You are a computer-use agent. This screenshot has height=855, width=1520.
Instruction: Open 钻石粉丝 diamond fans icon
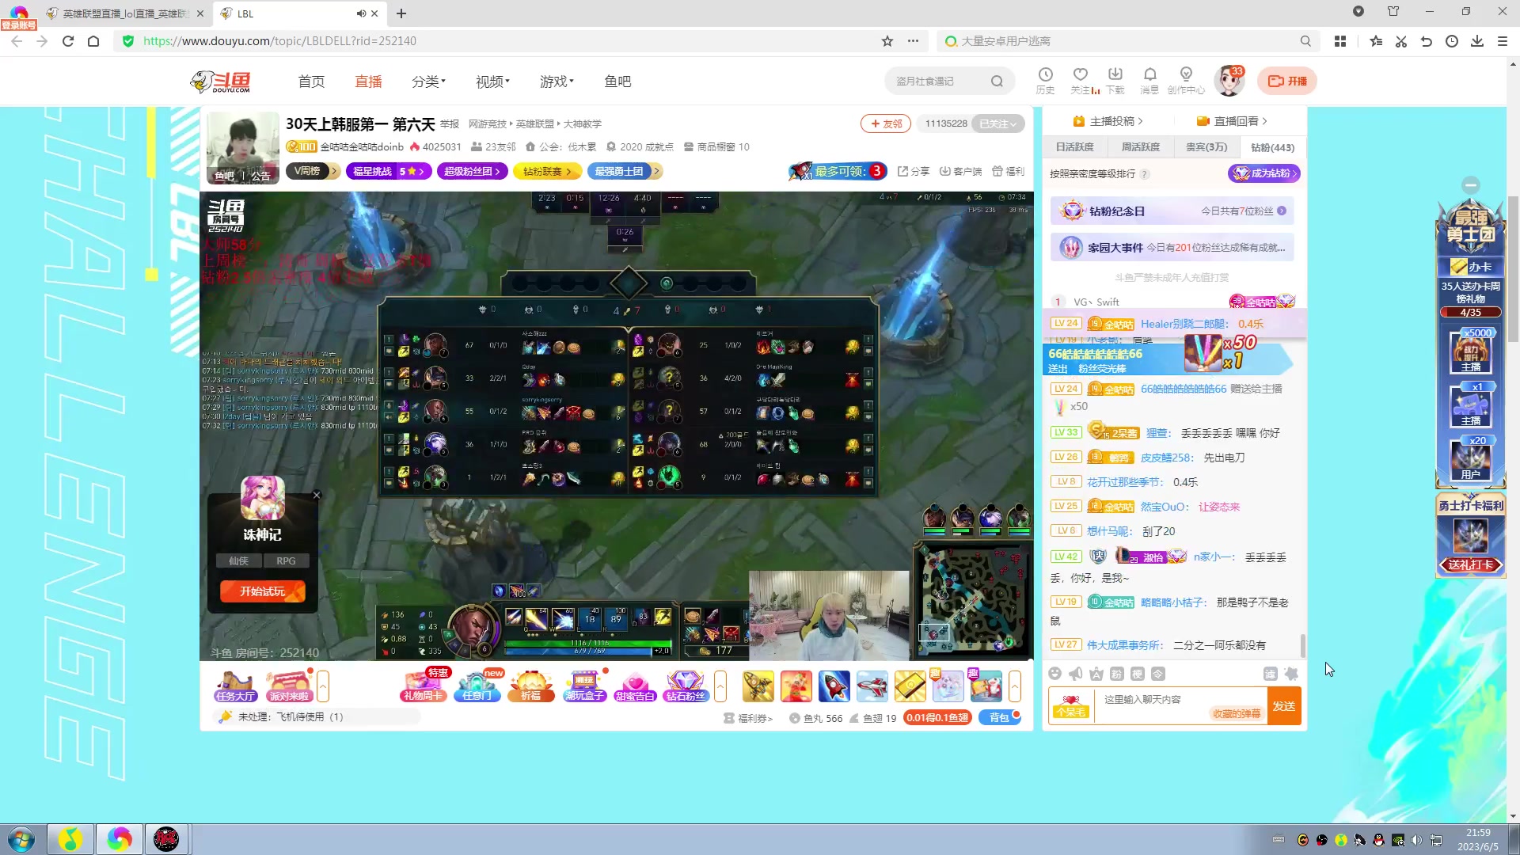[x=686, y=686]
